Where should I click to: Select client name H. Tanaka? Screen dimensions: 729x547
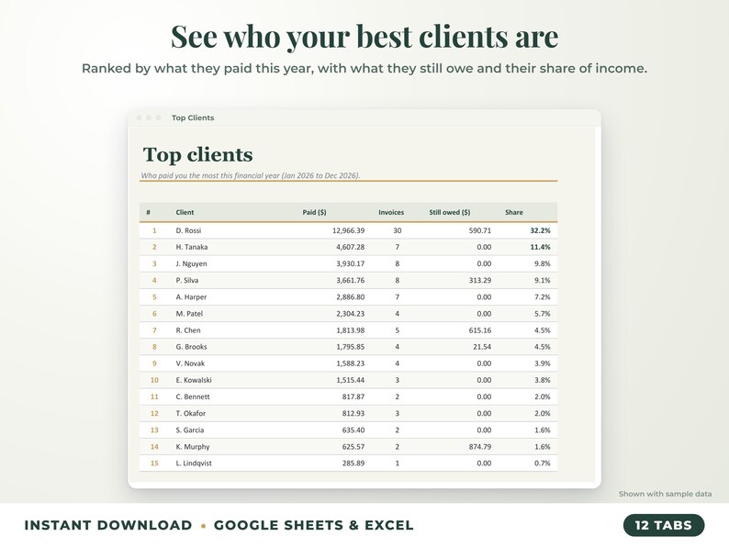pyautogui.click(x=192, y=247)
